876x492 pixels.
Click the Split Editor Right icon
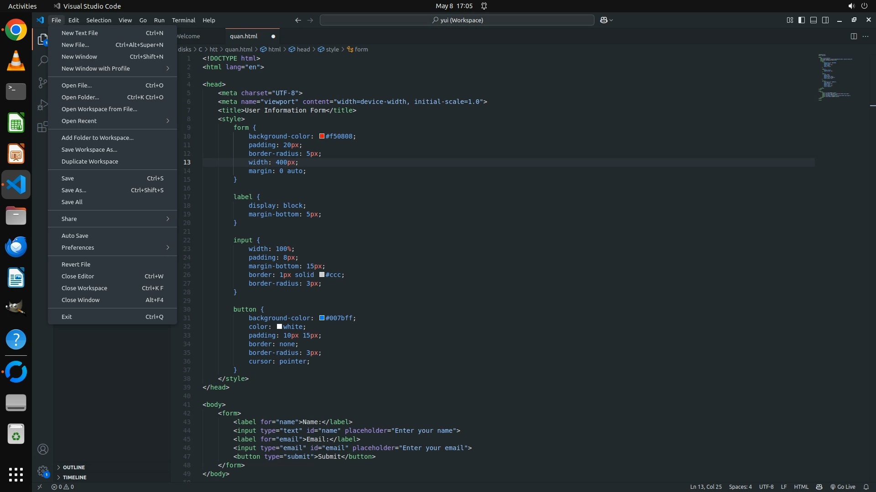(854, 36)
